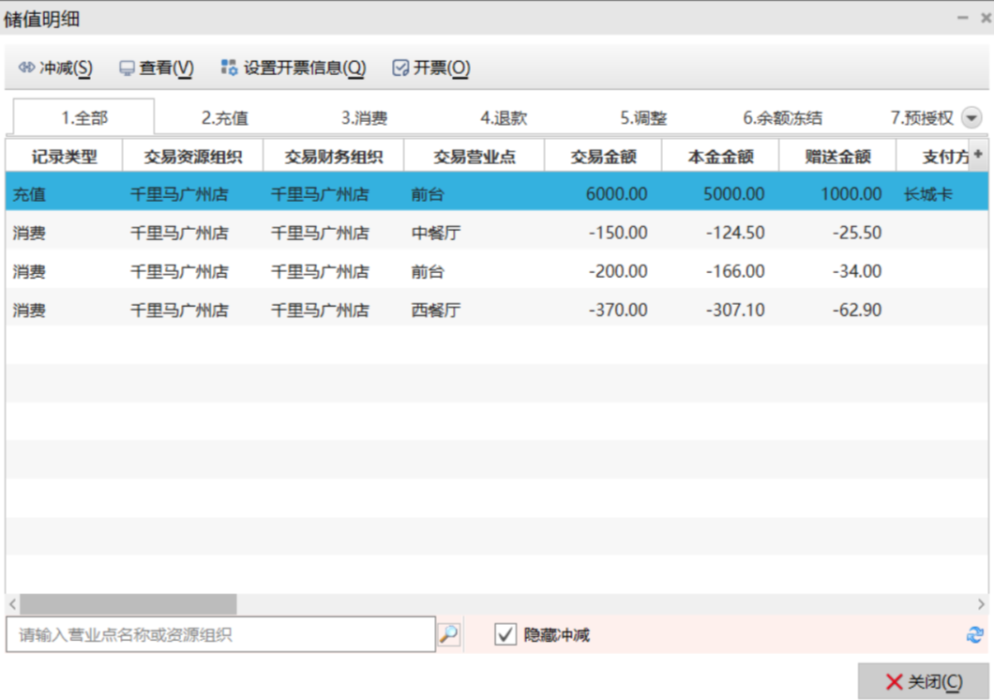Select the 西餐厅 消费 row
994x700 pixels.
(x=436, y=310)
